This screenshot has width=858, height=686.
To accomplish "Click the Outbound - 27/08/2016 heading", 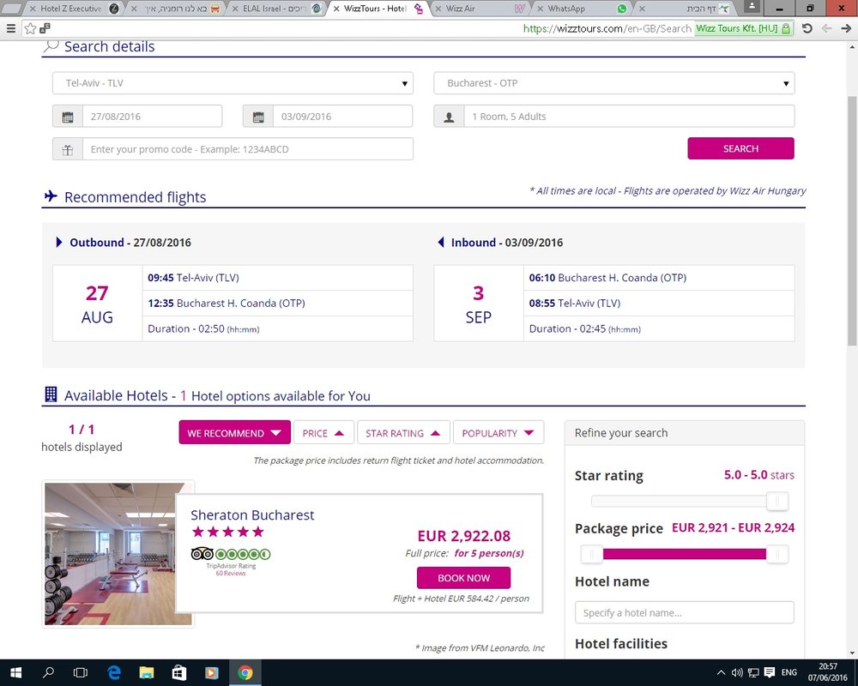I will [x=130, y=243].
